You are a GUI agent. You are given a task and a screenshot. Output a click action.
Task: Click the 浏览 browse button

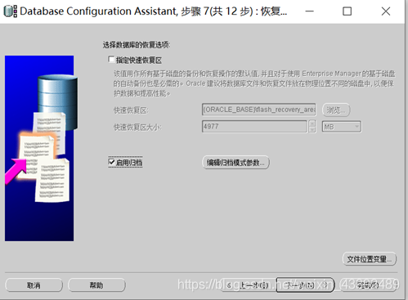coord(336,110)
